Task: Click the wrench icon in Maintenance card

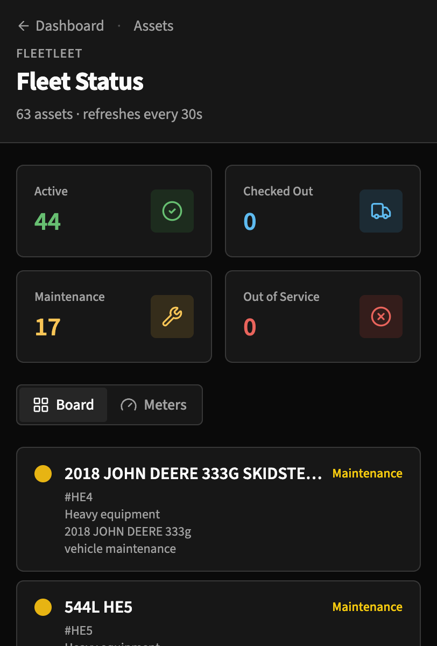Action: pos(172,317)
